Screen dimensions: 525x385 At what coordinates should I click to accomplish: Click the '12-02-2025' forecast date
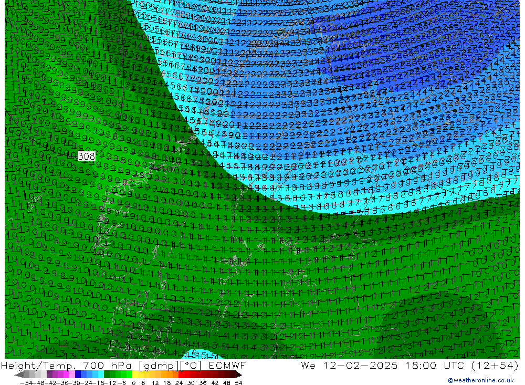click(x=360, y=365)
